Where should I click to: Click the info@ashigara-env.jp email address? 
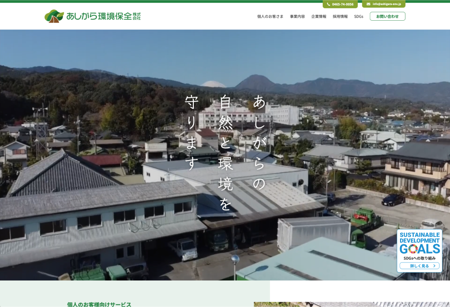point(387,4)
